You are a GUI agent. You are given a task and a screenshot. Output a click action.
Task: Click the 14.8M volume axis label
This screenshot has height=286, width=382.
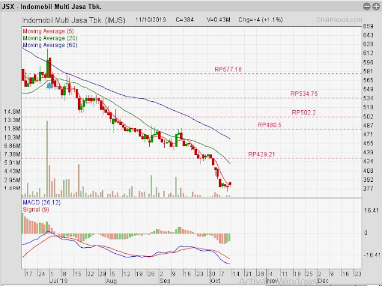point(12,112)
